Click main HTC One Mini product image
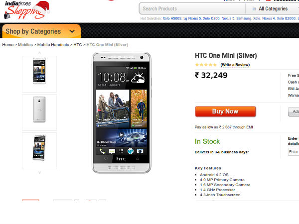The width and height of the screenshot is (299, 224). [x=122, y=112]
